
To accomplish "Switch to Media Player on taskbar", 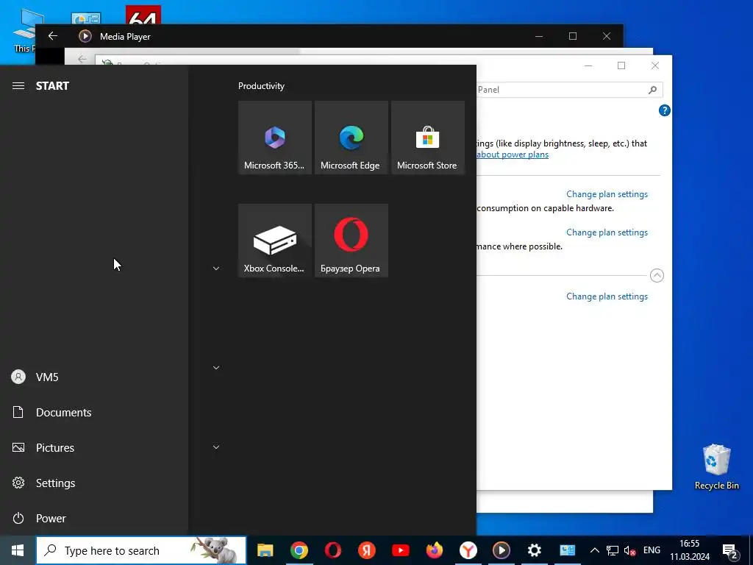I will coord(502,550).
